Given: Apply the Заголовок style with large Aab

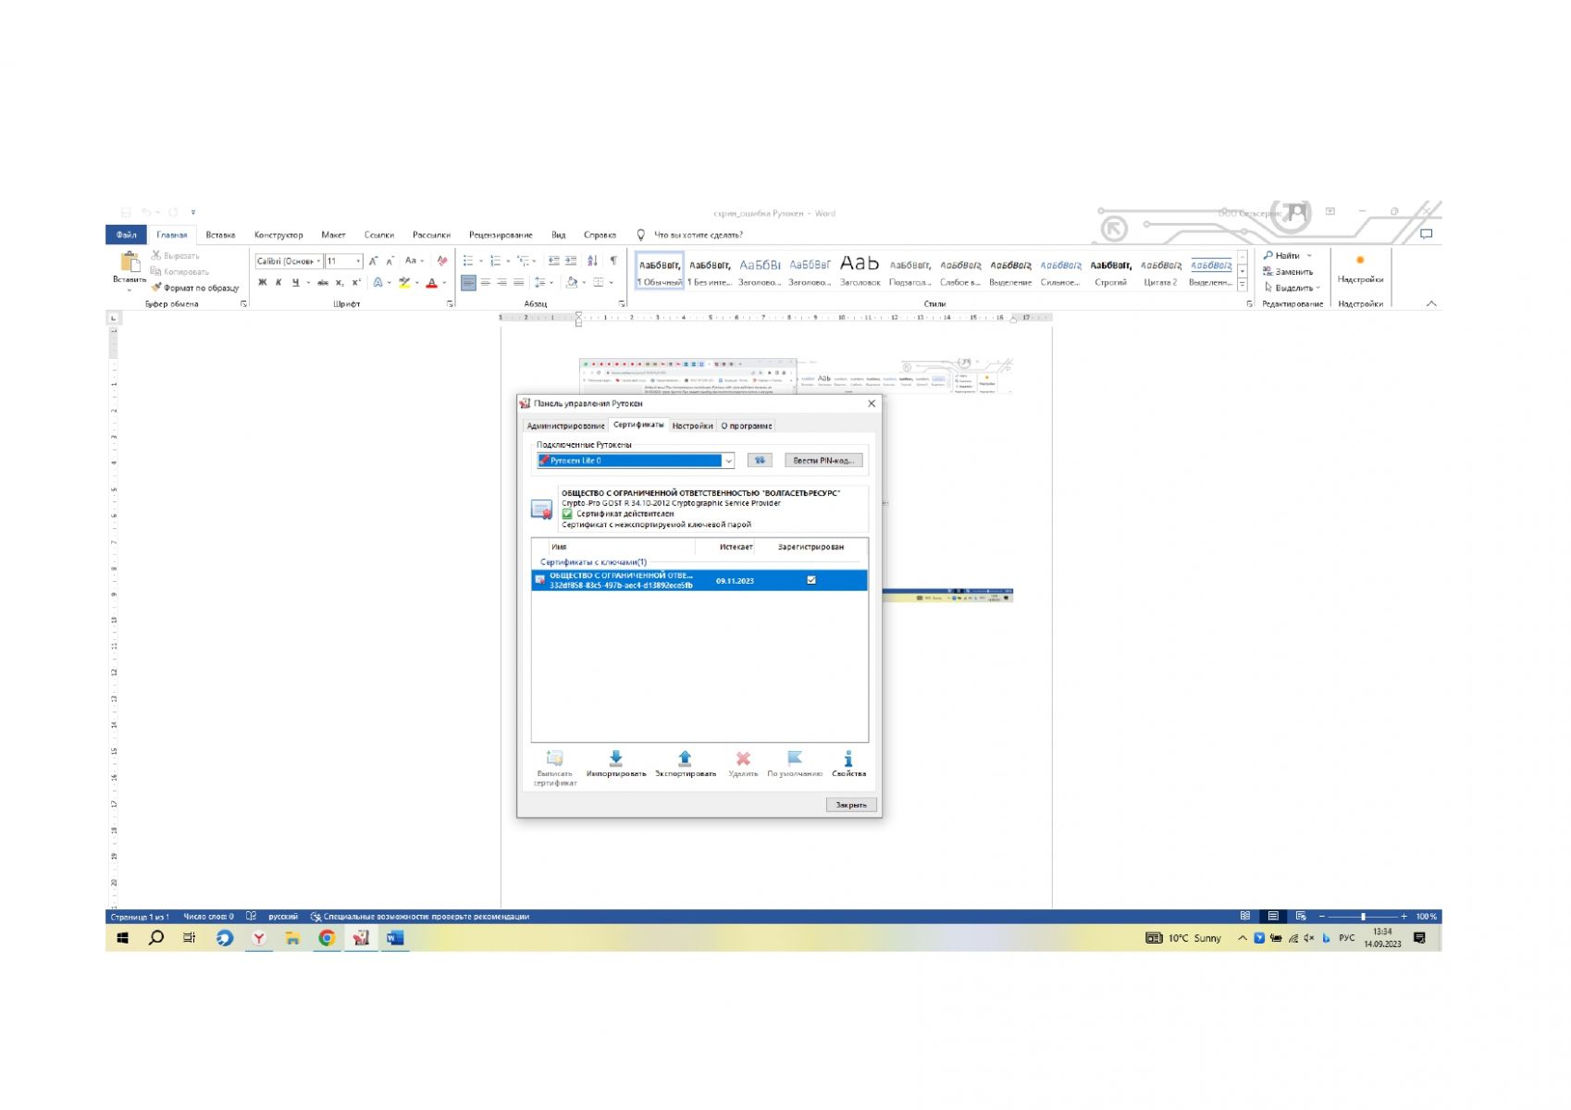Looking at the screenshot, I should click(860, 269).
